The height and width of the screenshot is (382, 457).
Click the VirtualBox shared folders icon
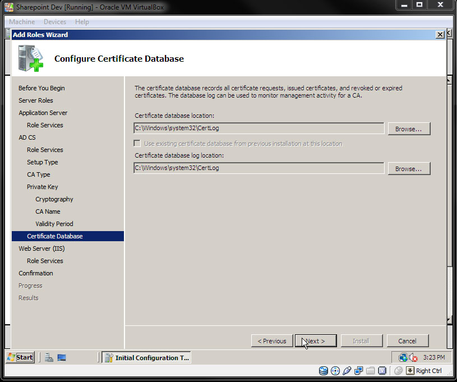tap(370, 371)
